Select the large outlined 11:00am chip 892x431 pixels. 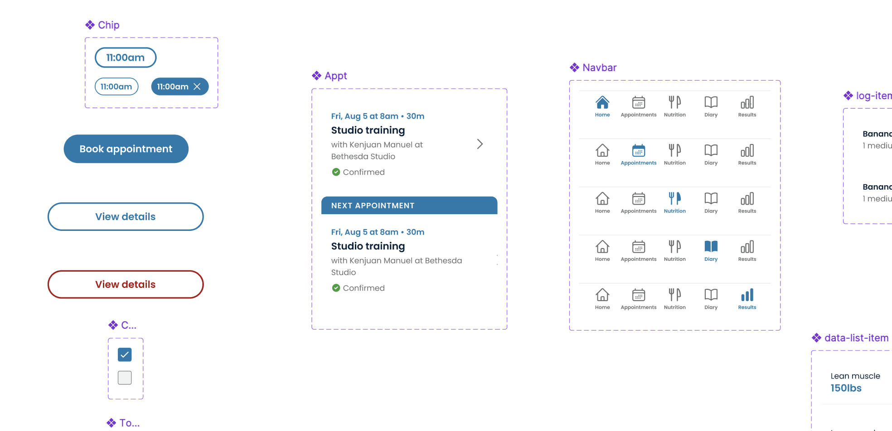point(126,57)
